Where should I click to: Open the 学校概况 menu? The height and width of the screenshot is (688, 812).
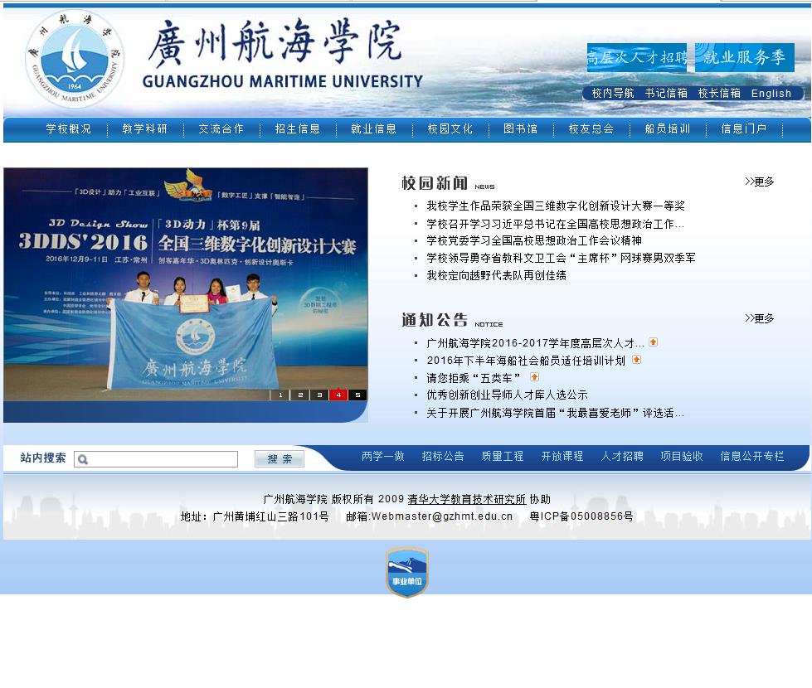click(68, 129)
